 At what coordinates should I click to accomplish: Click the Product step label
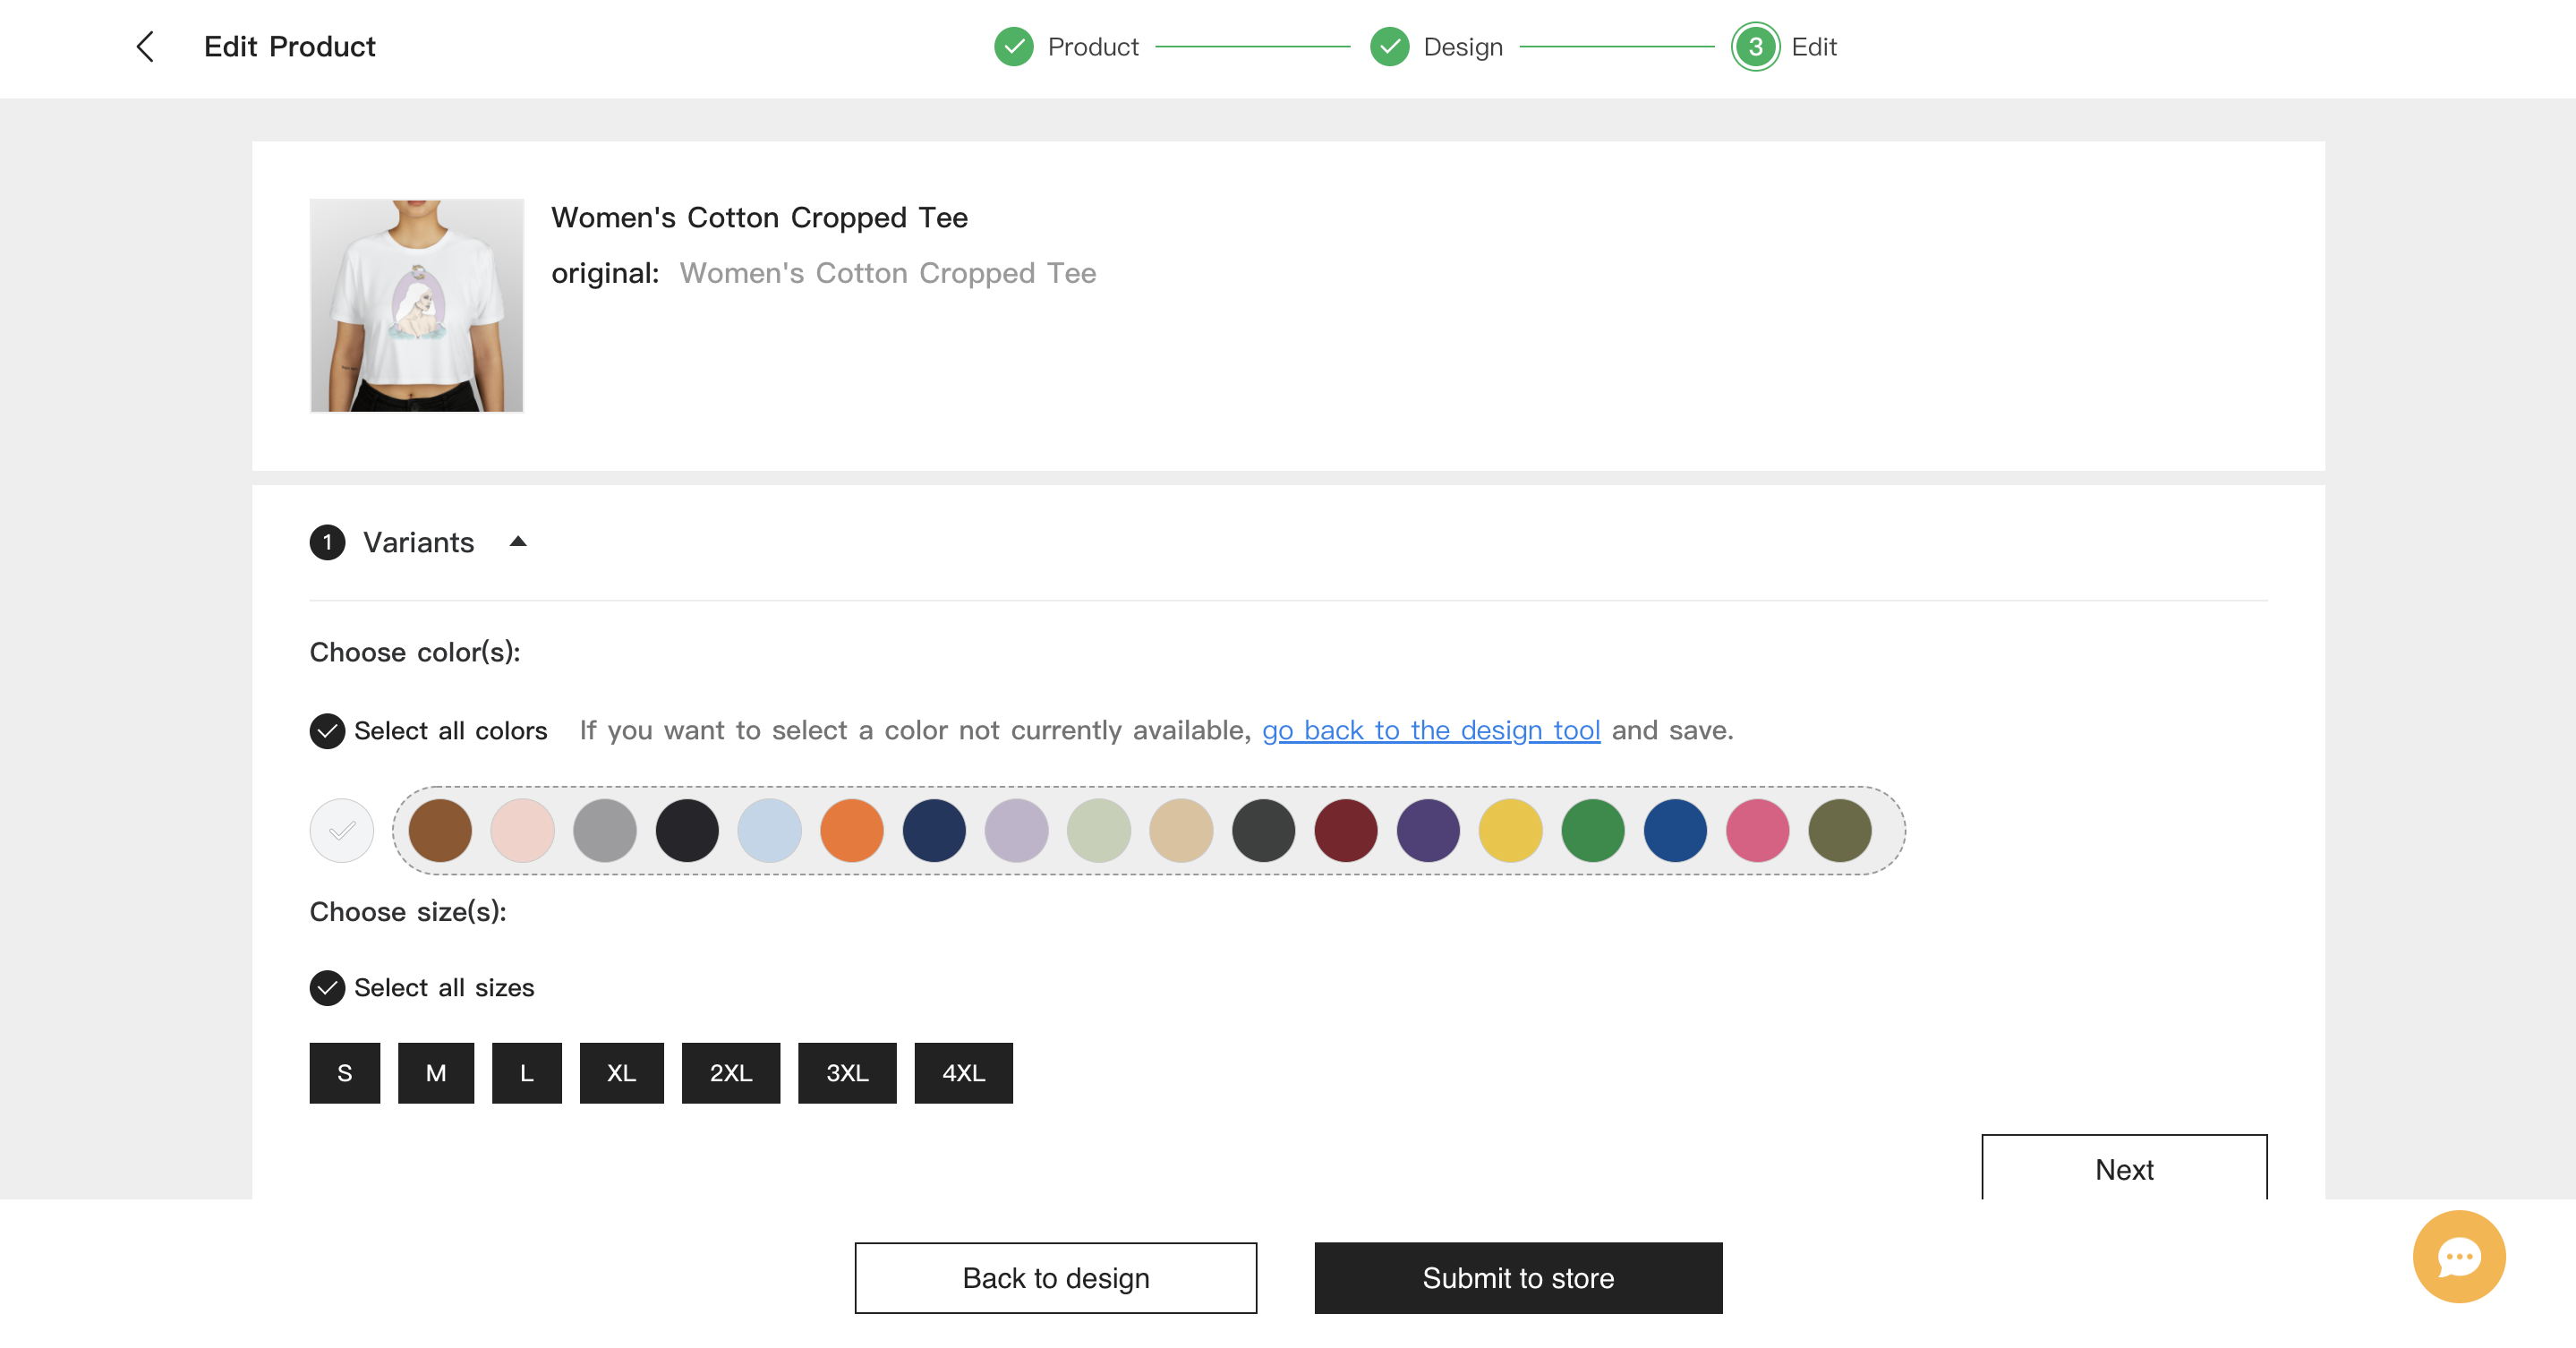pyautogui.click(x=1093, y=47)
